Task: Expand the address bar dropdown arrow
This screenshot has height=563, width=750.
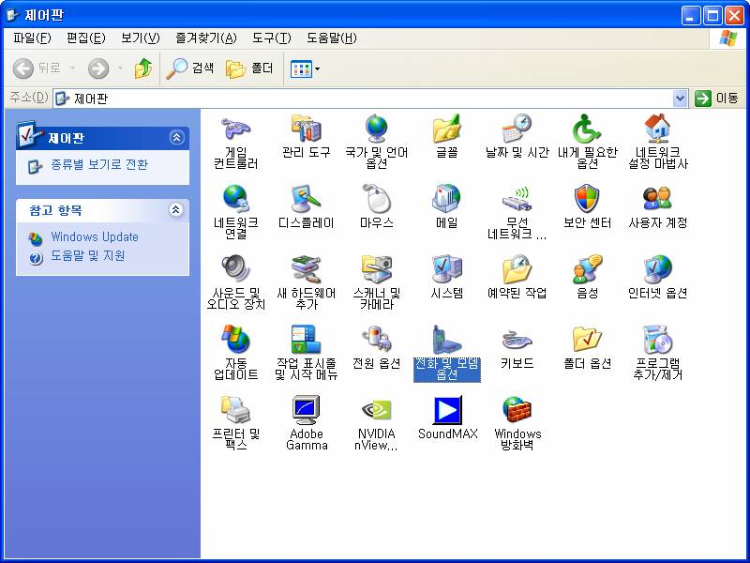Action: click(x=681, y=98)
